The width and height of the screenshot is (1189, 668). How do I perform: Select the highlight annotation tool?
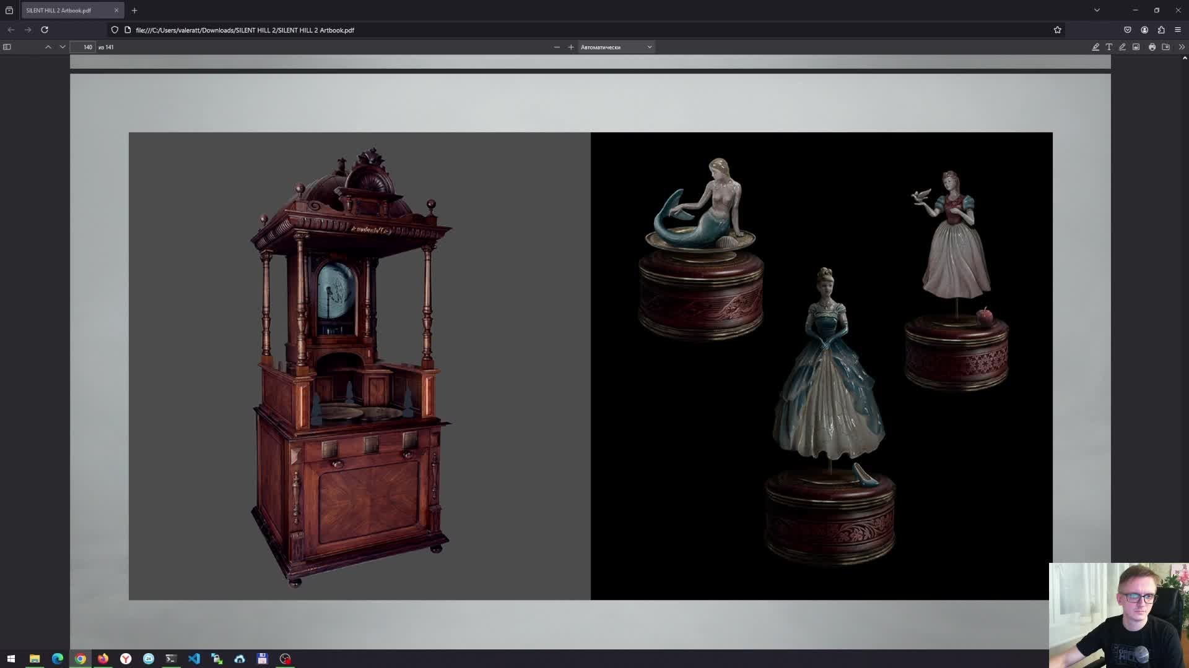1095,47
